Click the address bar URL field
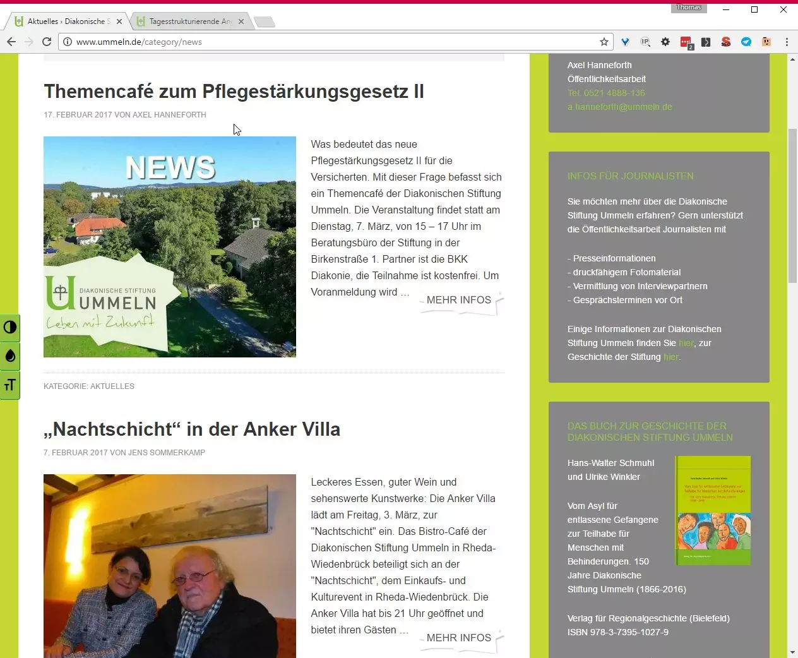Image resolution: width=798 pixels, height=658 pixels. click(x=335, y=42)
